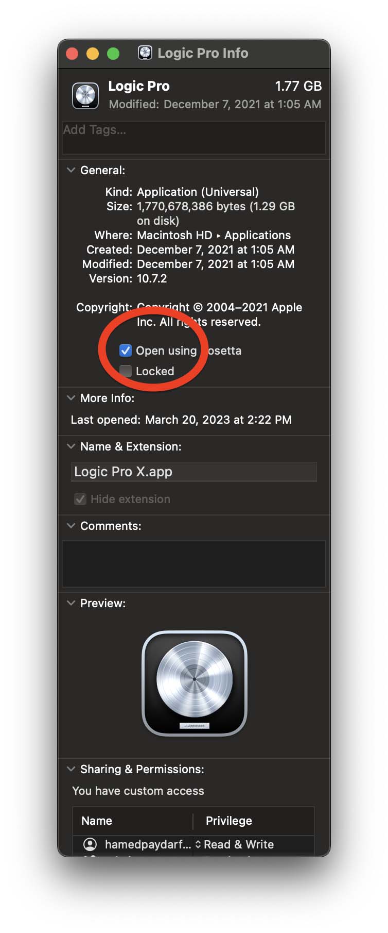
Task: Toggle the Hide extension checkbox
Action: [80, 499]
